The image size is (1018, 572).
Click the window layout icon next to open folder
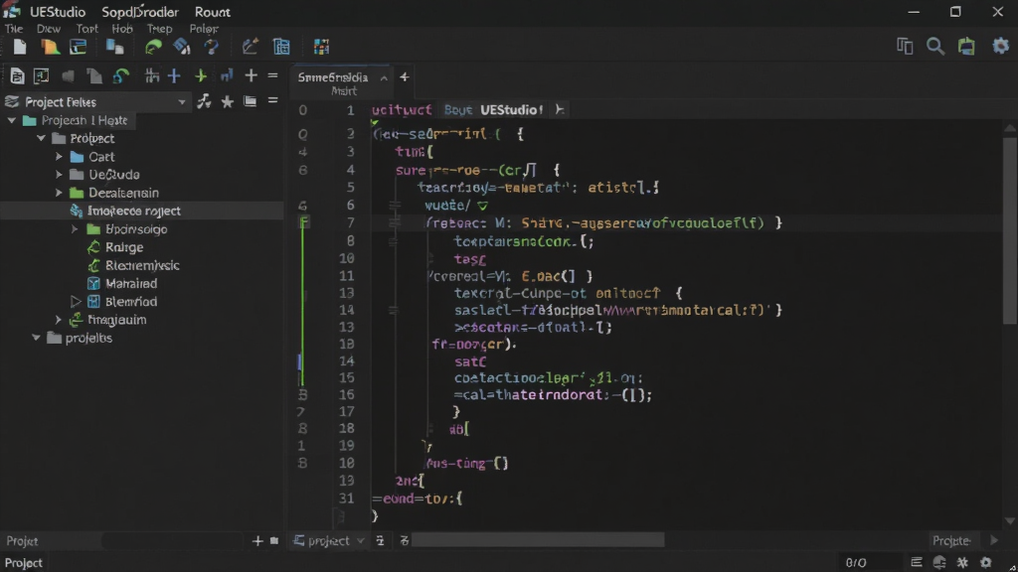click(78, 47)
